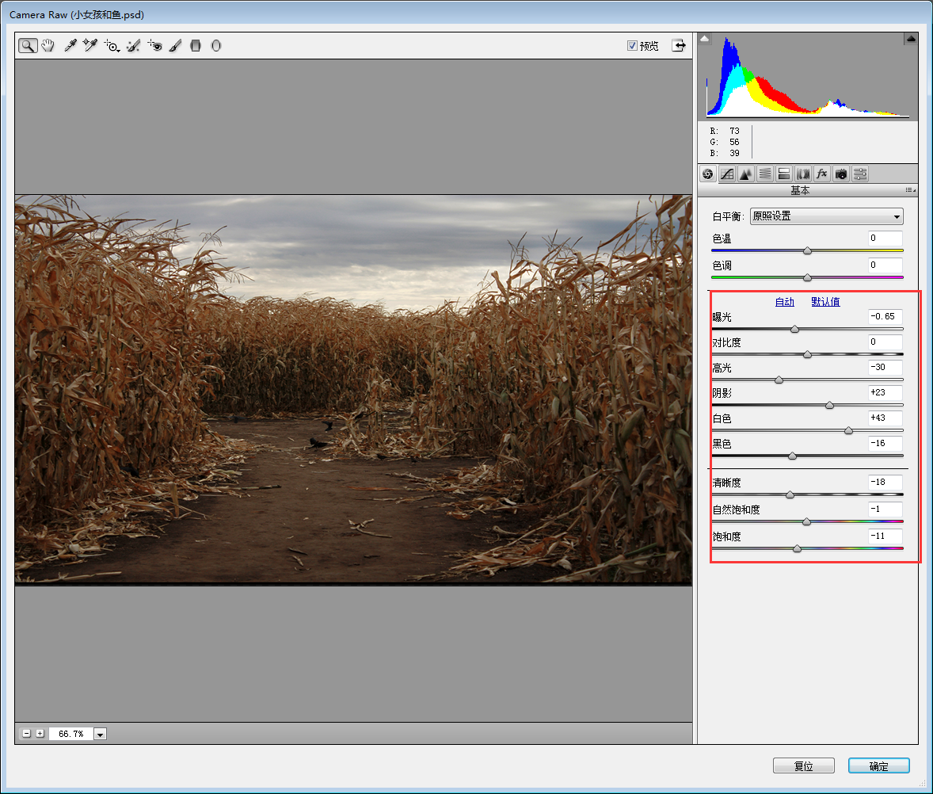Click the 对比度 contrast slider handle
The width and height of the screenshot is (933, 794).
point(807,355)
